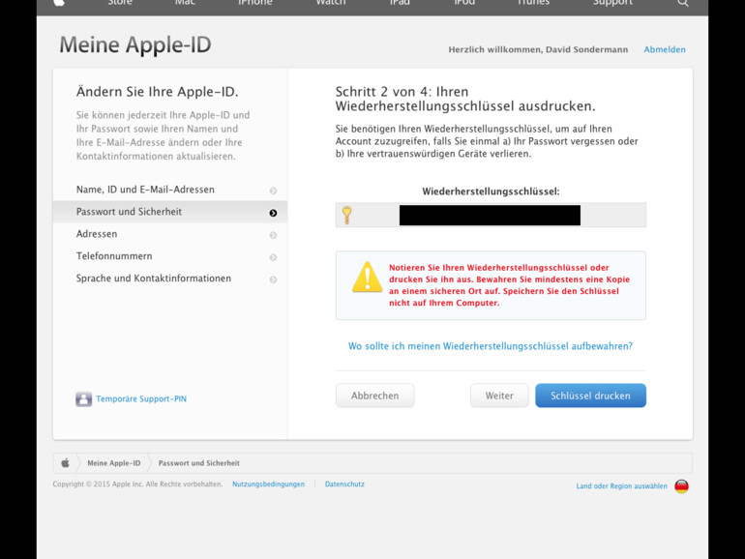
Task: Click the Copyright © 2015 Apple Inc. text
Action: (137, 484)
